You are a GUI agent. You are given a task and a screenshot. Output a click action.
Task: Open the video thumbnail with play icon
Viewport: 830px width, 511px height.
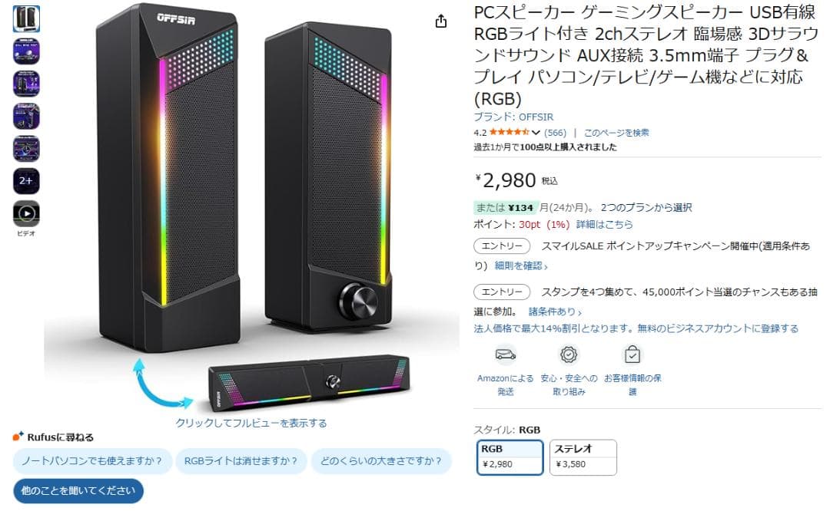(26, 213)
